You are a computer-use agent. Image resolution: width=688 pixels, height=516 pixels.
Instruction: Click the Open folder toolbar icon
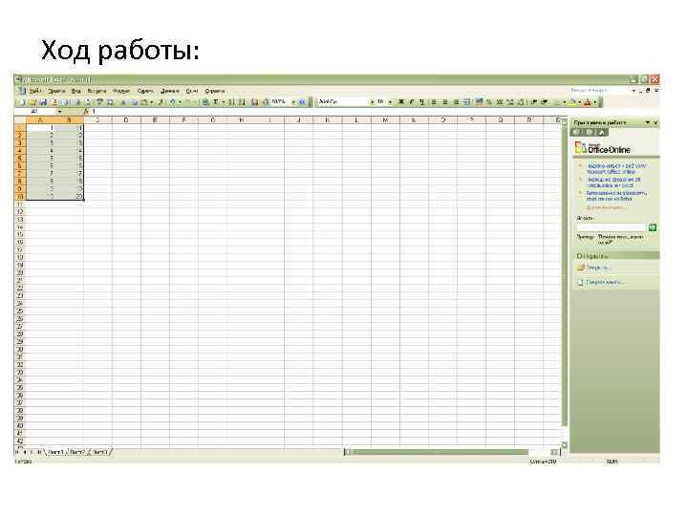click(x=32, y=102)
